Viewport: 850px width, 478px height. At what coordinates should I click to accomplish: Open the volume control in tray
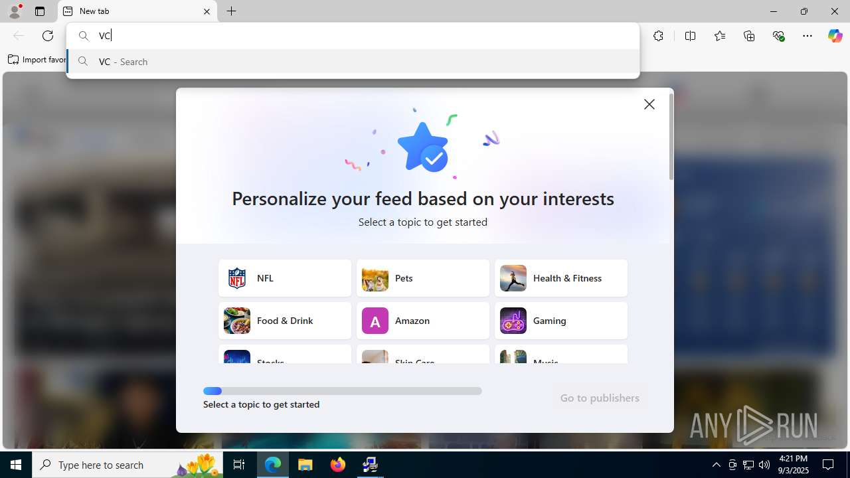764,465
